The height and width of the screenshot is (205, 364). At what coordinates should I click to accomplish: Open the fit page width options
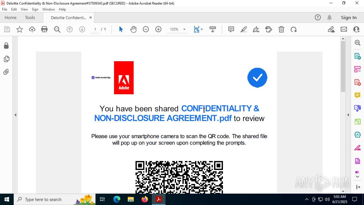(198, 29)
